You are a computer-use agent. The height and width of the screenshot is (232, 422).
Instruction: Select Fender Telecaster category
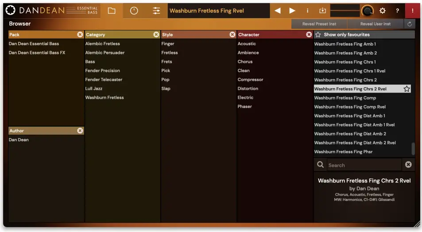(104, 79)
